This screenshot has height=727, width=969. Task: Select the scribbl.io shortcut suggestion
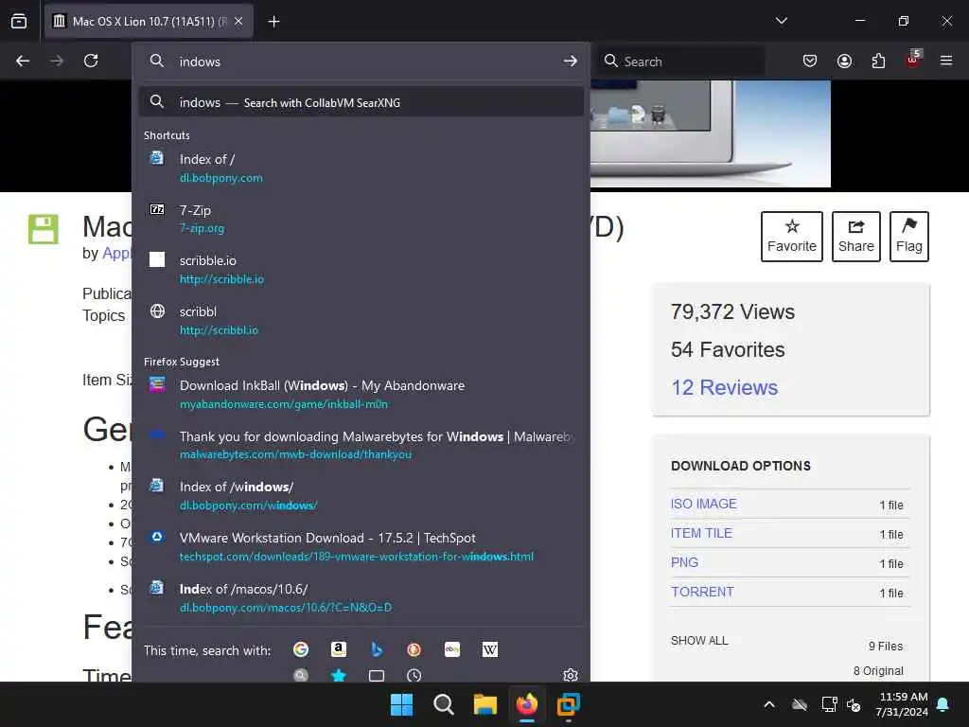pyautogui.click(x=361, y=320)
